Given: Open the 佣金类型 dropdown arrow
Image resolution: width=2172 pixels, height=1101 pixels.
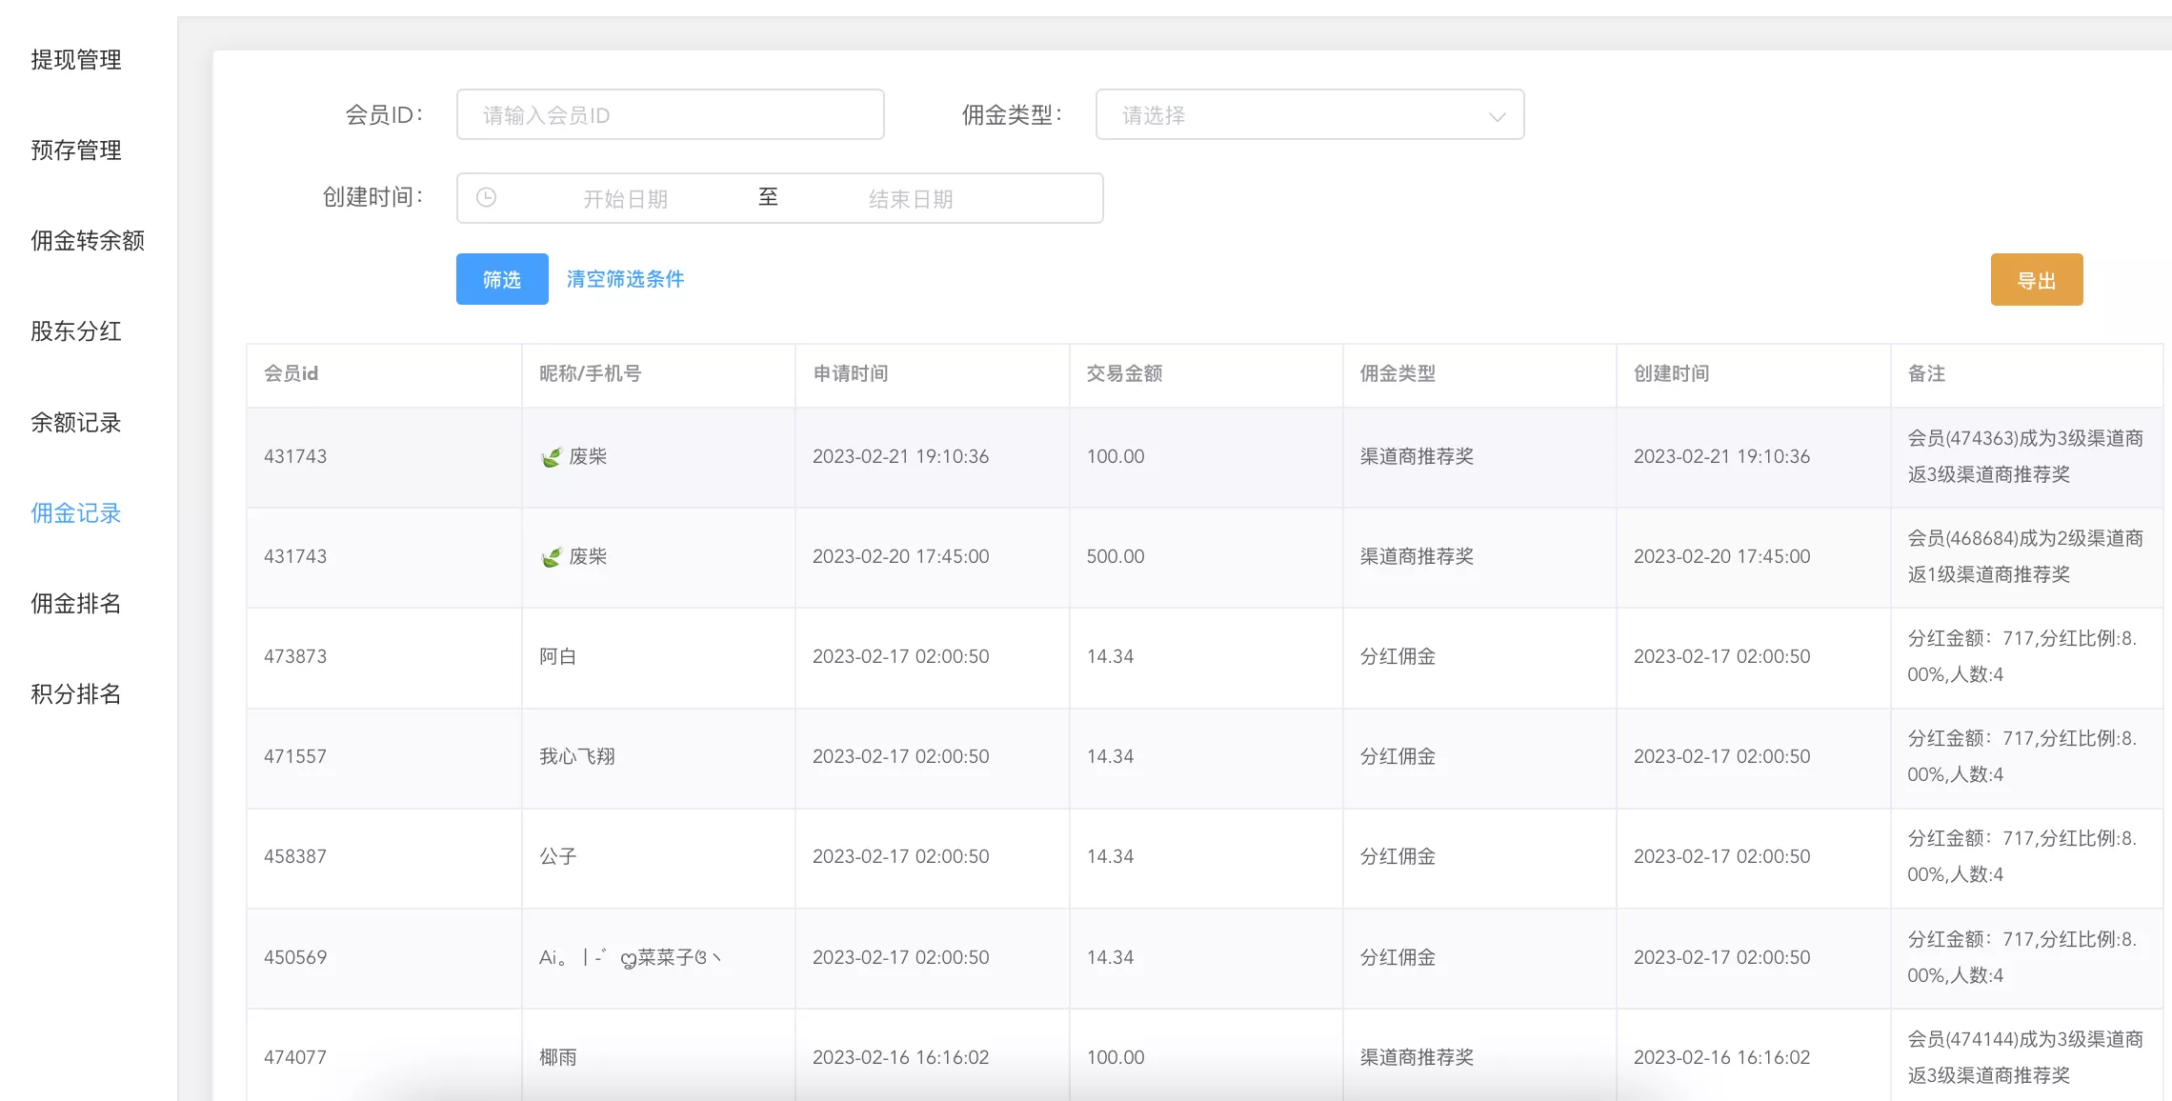Looking at the screenshot, I should tap(1497, 116).
